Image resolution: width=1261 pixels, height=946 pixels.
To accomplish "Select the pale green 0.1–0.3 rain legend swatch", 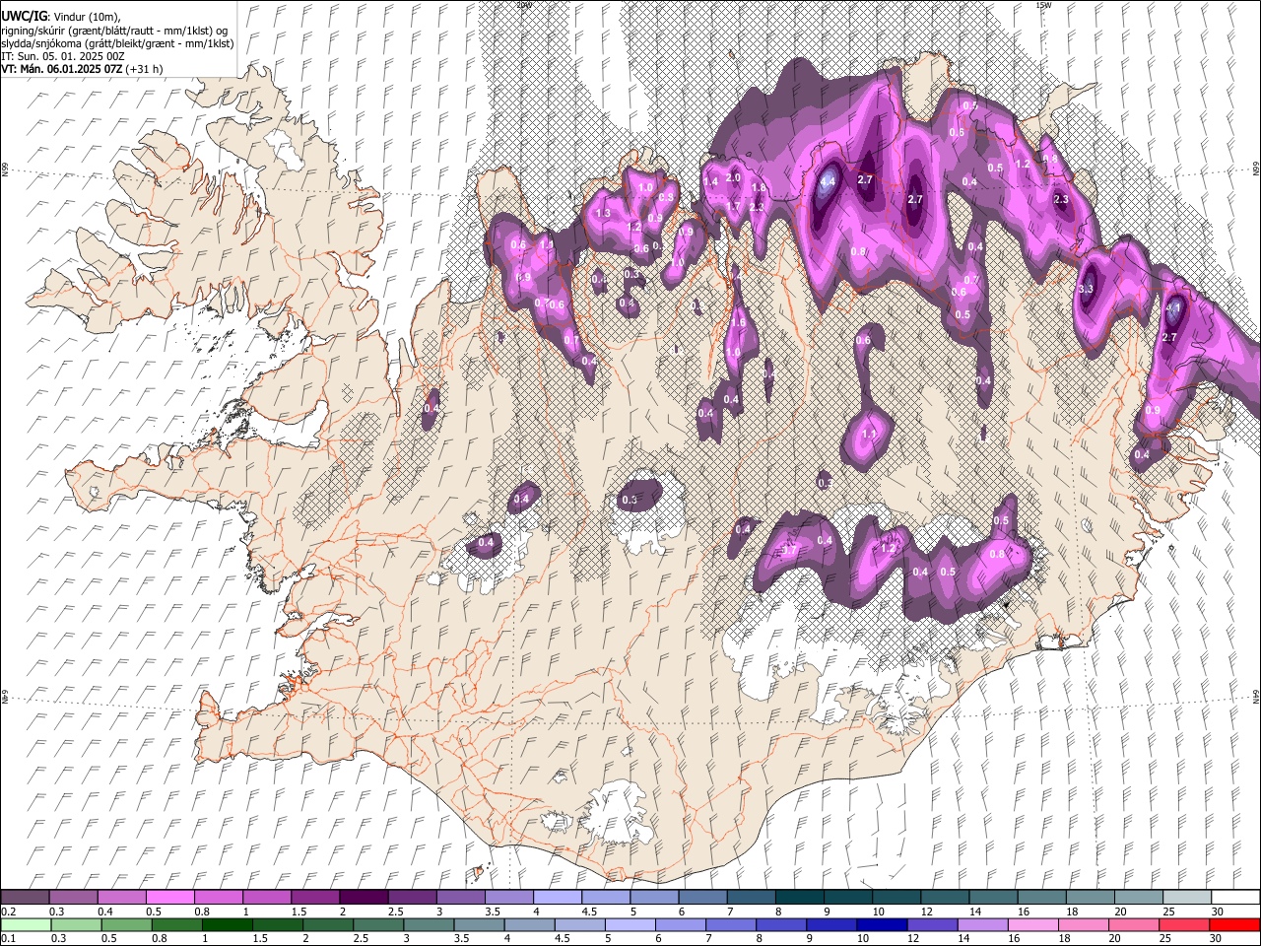I will (25, 925).
